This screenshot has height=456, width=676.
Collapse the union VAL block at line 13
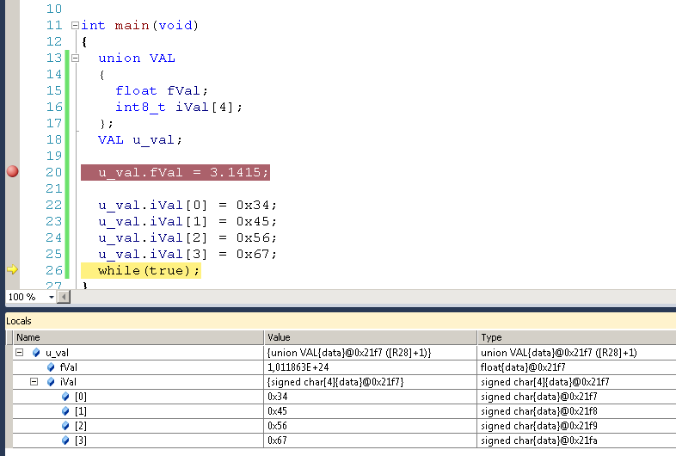[x=75, y=58]
